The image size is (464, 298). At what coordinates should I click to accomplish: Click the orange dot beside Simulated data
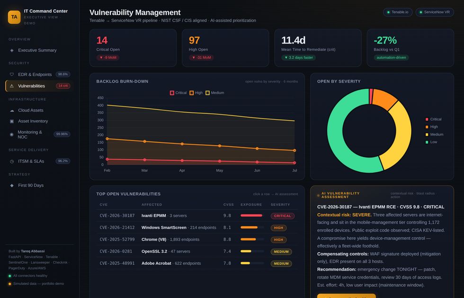(x=10, y=284)
